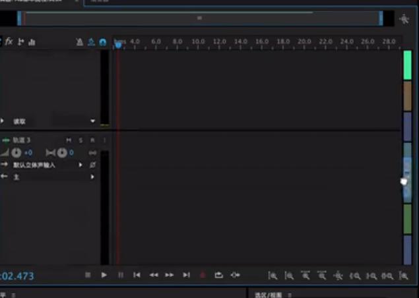Viewport: 419px width, 298px height.
Task: Click the 轨道 3 track name
Action: click(x=21, y=140)
